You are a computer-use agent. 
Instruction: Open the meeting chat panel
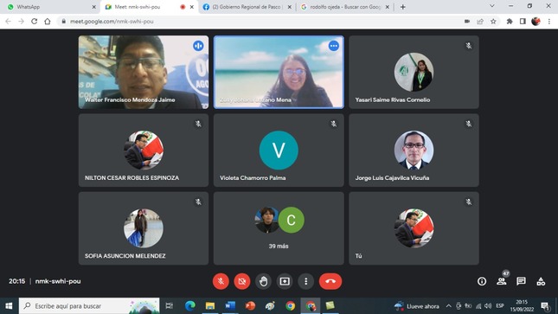521,281
